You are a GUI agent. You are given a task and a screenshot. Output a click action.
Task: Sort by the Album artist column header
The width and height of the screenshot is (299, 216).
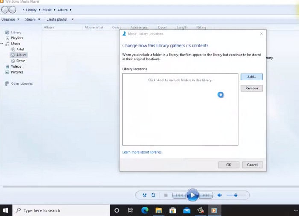pyautogui.click(x=94, y=27)
